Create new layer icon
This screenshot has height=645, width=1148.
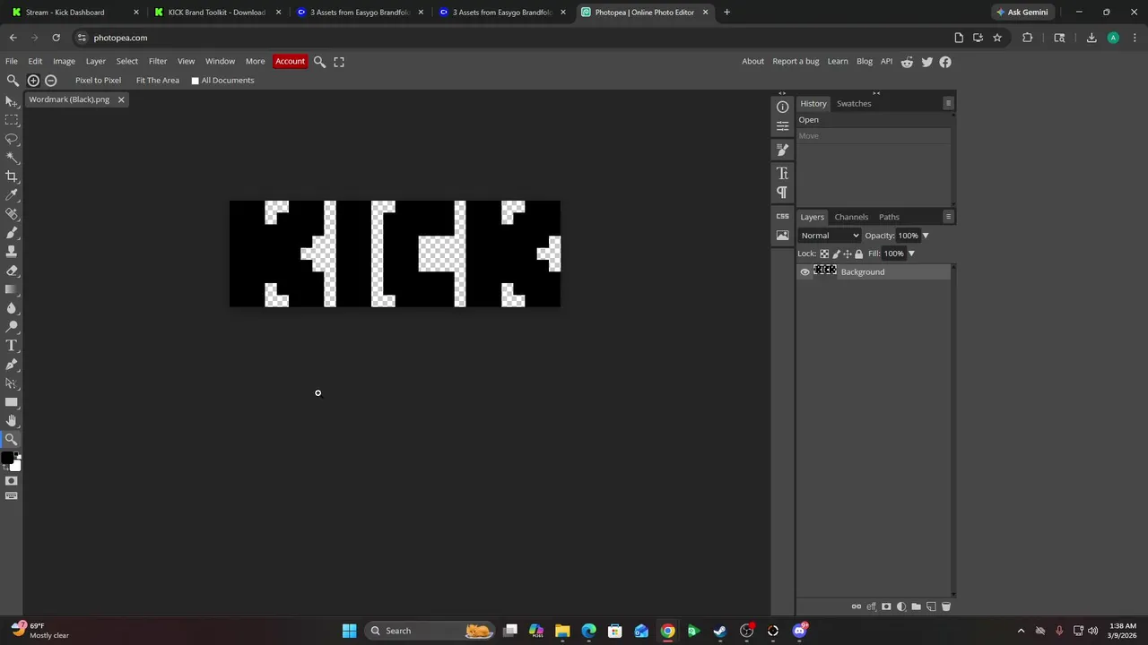931,606
